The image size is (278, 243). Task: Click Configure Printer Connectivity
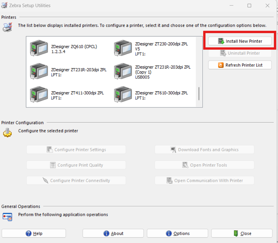pyautogui.click(x=76, y=180)
